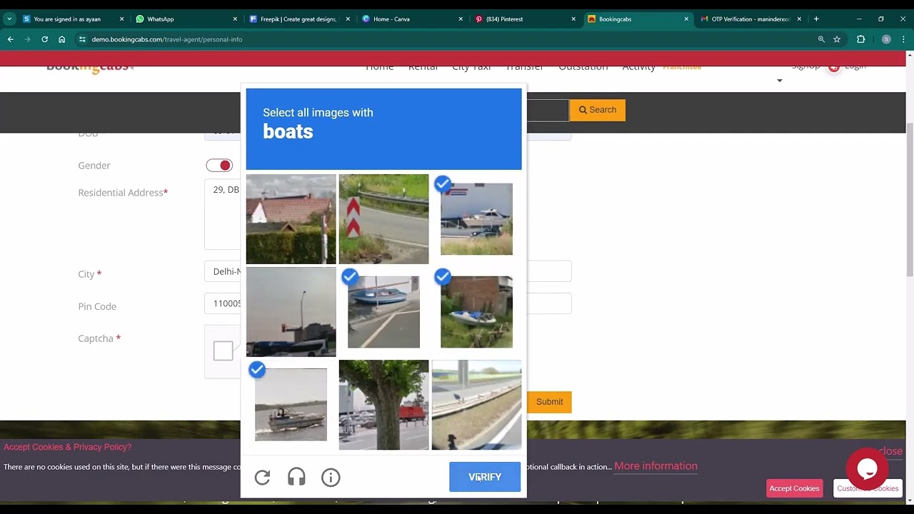
Task: Toggle the Gender switch
Action: click(219, 166)
